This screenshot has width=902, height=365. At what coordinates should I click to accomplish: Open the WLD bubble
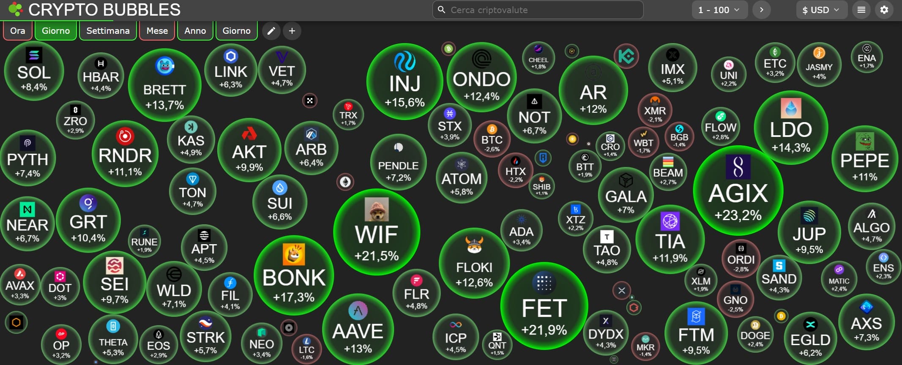(x=174, y=289)
